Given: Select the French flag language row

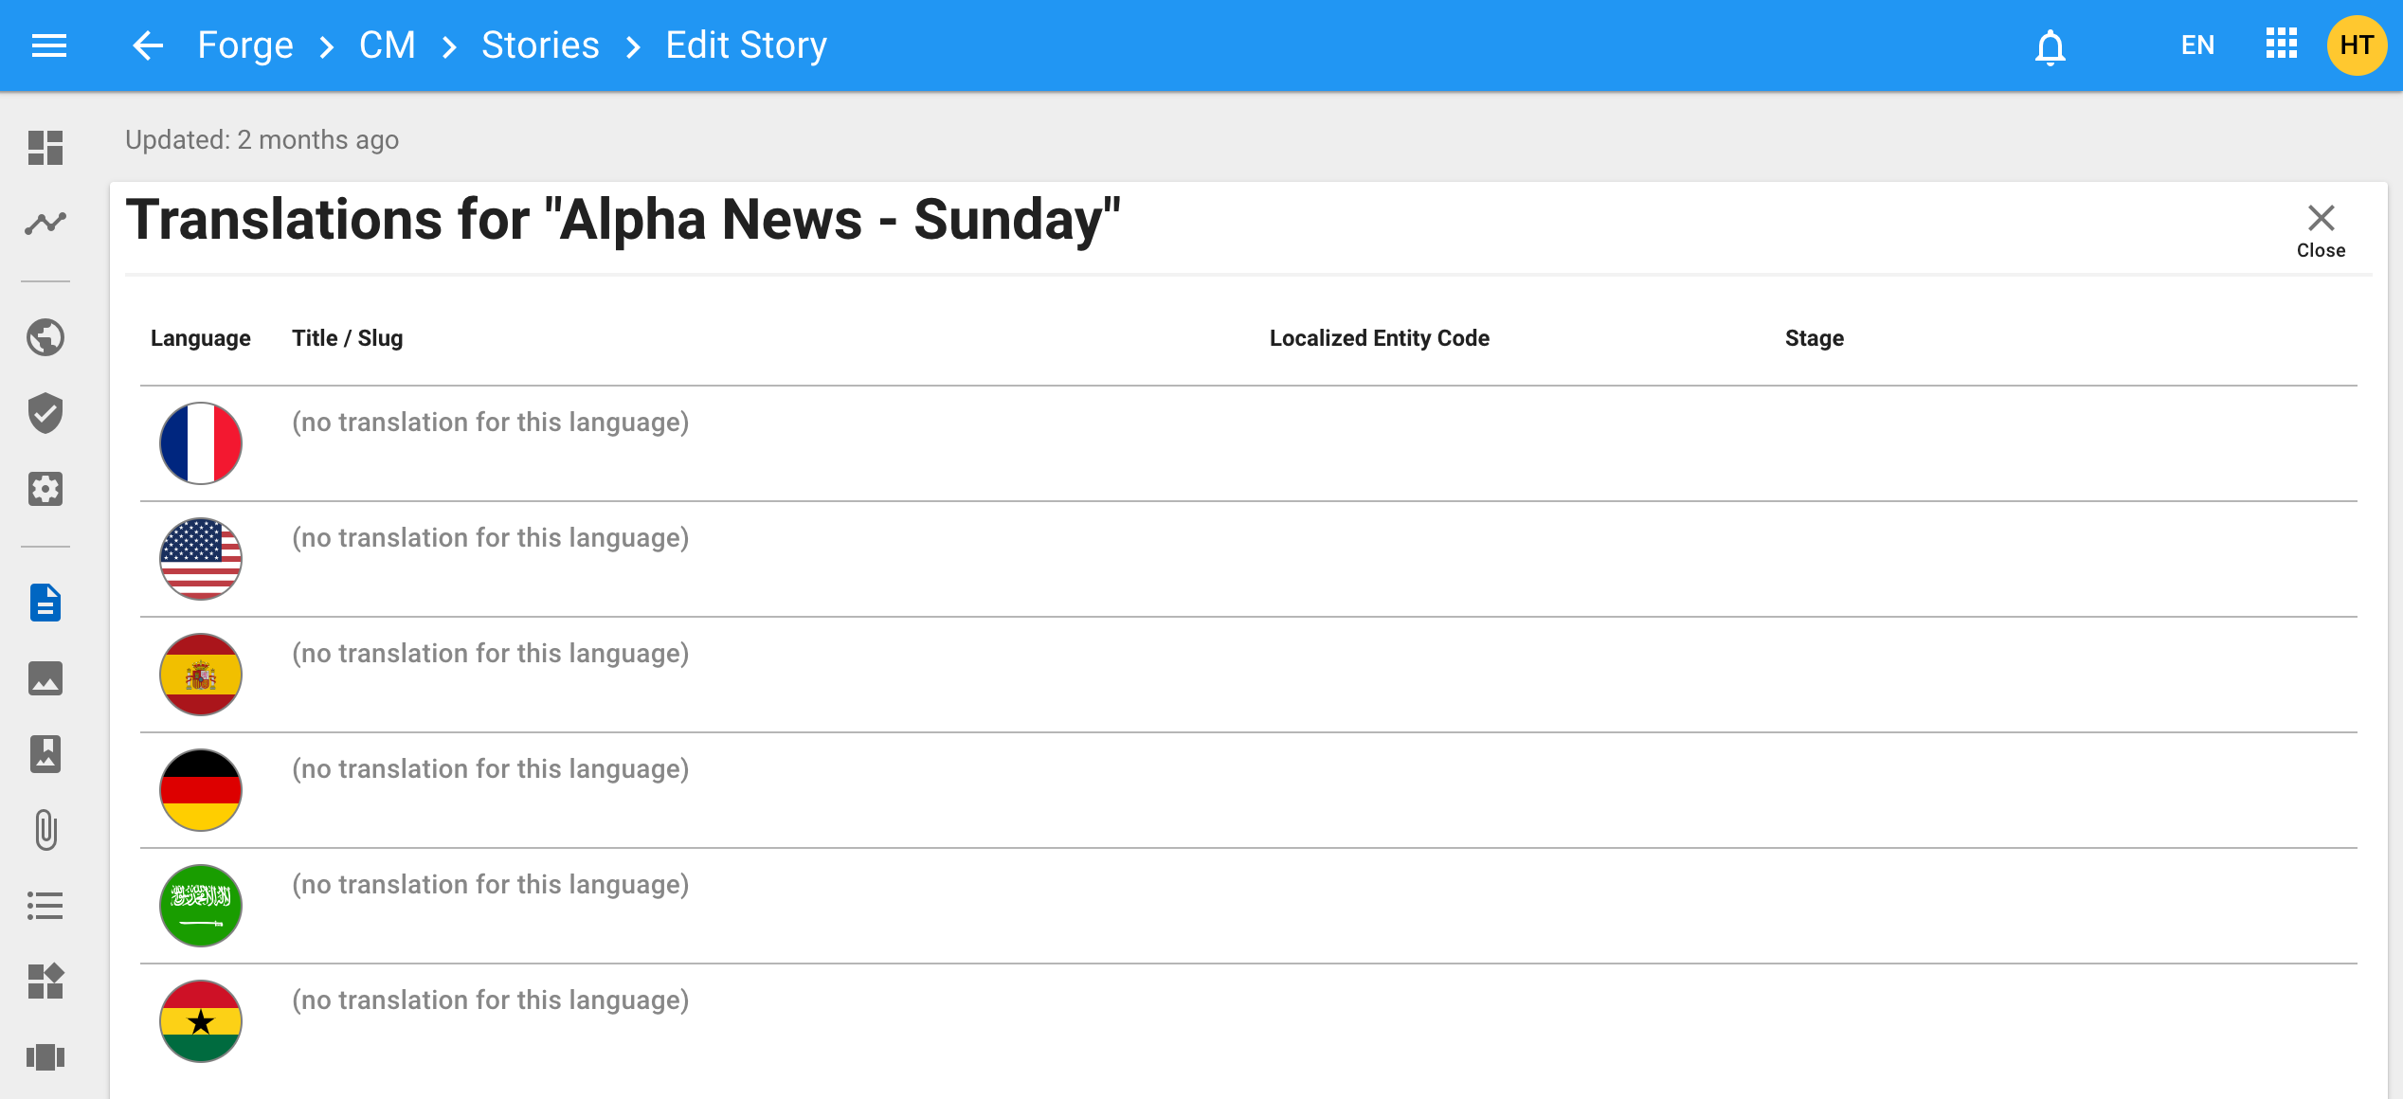Looking at the screenshot, I should click(1249, 443).
